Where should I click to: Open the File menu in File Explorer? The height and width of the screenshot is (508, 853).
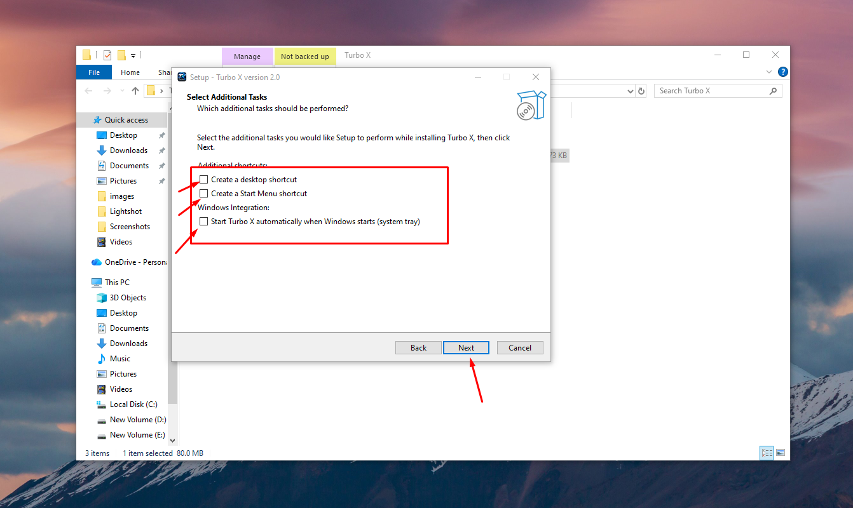[x=94, y=72]
